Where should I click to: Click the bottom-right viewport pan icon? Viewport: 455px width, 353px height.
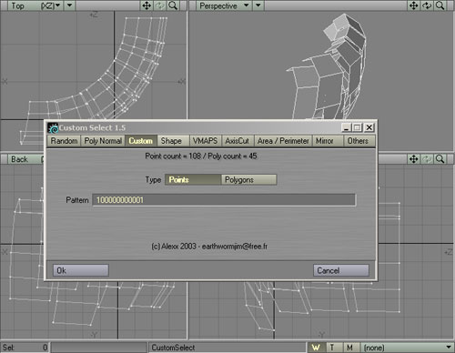pyautogui.click(x=414, y=159)
